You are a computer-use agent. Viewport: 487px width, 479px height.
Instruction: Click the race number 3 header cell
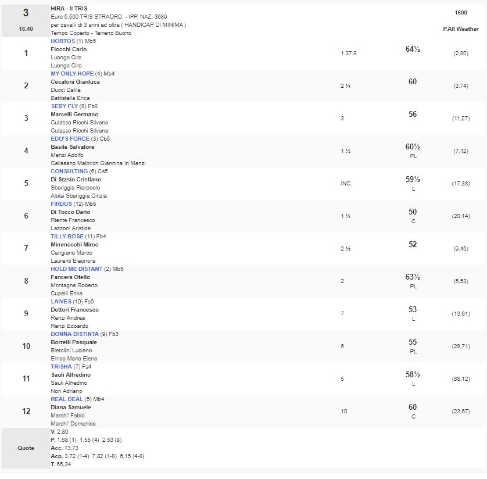click(26, 13)
